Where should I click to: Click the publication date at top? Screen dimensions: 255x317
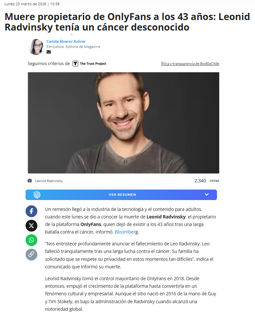coord(32,4)
